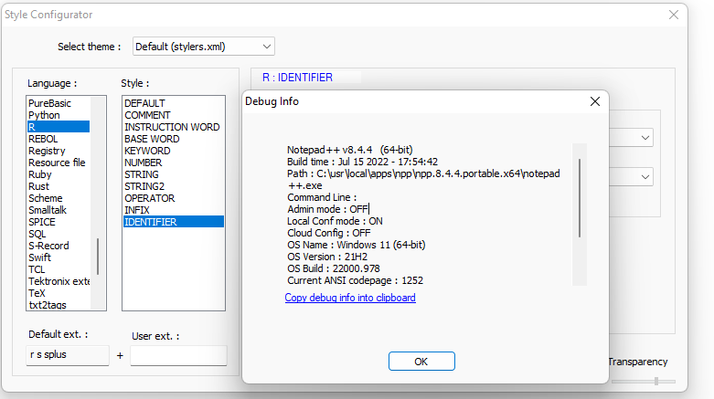The width and height of the screenshot is (714, 399).
Task: Click OS Version : 21H2 line
Action: 327,257
